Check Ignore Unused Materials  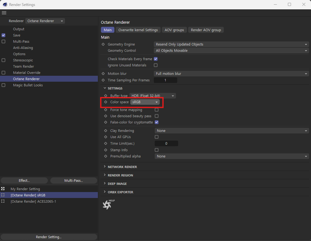click(156, 65)
